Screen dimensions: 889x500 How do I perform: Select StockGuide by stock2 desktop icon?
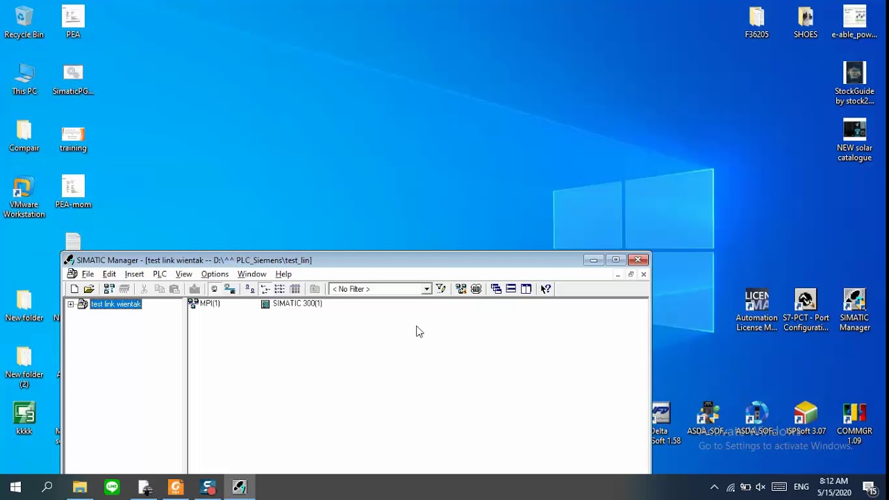pyautogui.click(x=854, y=83)
